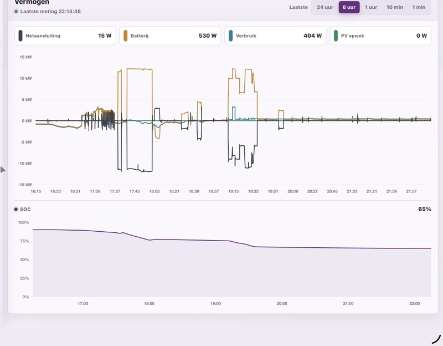Viewport: 443px width, 346px height.
Task: Click the "-15 kW" axis label
Action: (25, 185)
